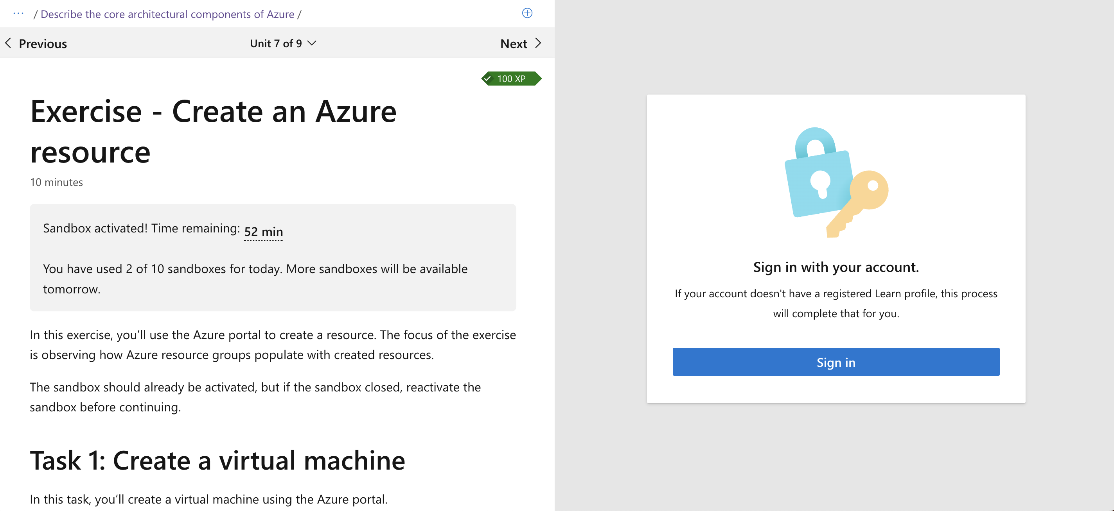Go to the Previous unit

point(36,43)
